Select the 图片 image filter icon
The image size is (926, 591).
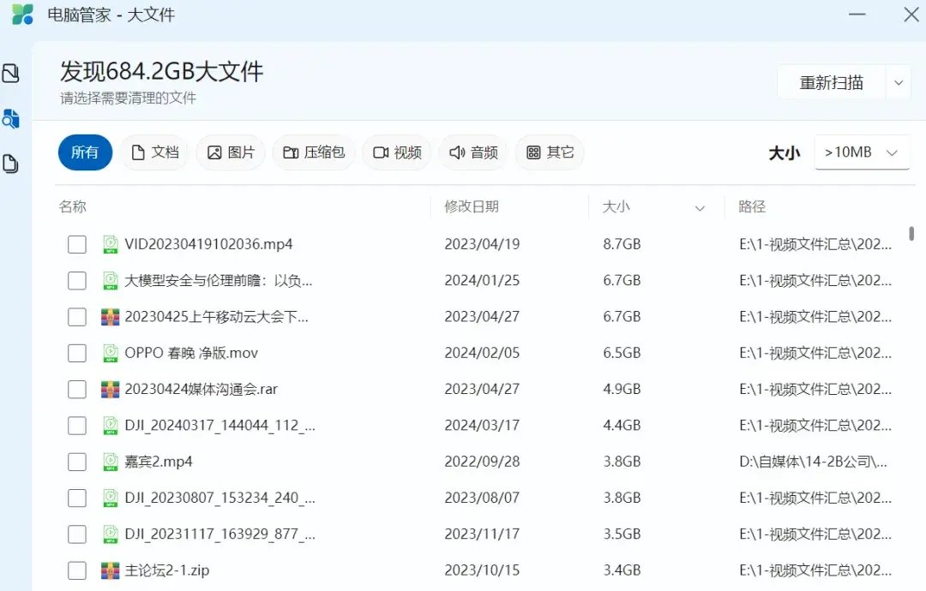(x=214, y=152)
